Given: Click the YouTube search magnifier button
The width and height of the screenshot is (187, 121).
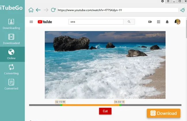Looking at the screenshot, I should point(129,22).
